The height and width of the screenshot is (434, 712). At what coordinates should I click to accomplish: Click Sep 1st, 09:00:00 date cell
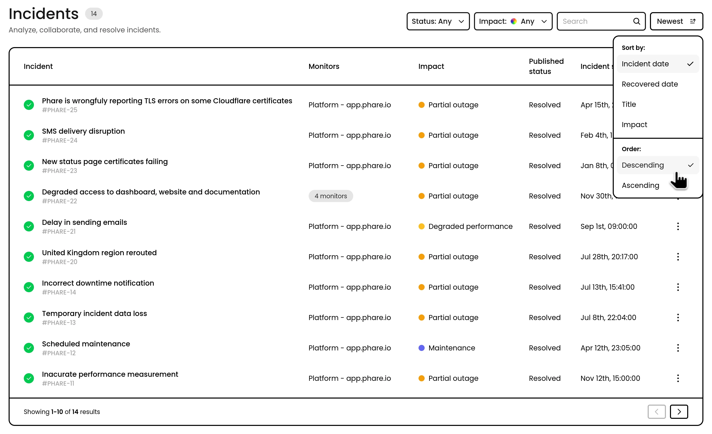tap(608, 226)
